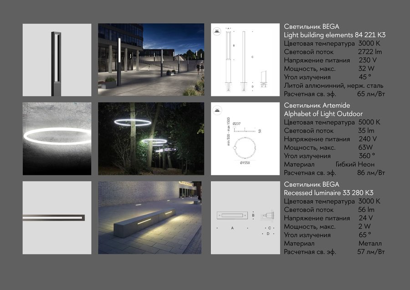Click 'Alphabet of Light Outdoor' title

[x=323, y=114]
